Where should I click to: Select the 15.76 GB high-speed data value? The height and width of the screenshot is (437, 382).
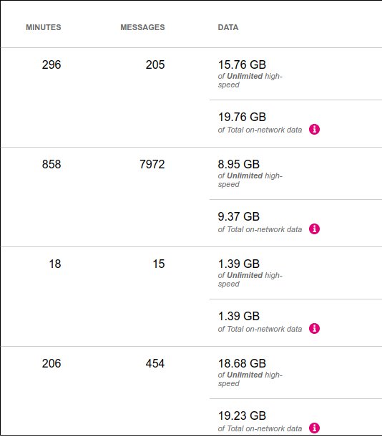point(242,64)
